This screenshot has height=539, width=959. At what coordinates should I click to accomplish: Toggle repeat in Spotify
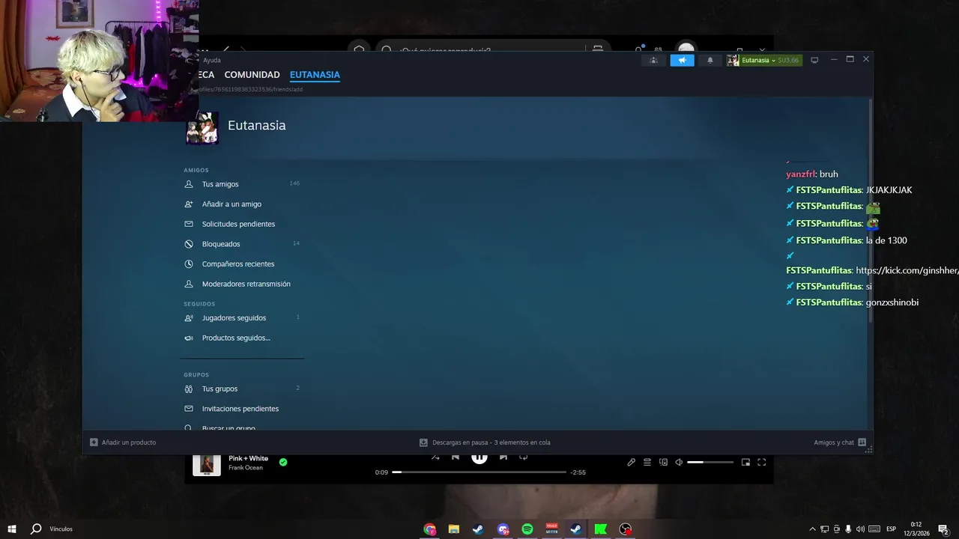pyautogui.click(x=524, y=457)
